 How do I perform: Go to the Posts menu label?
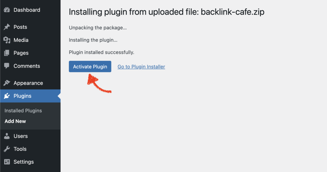pos(20,27)
